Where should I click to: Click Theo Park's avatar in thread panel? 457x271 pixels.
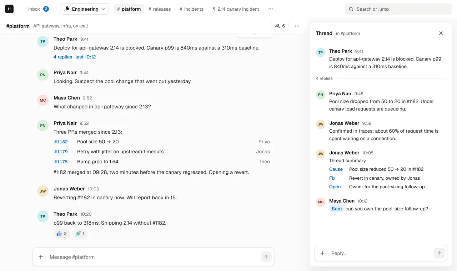[321, 52]
